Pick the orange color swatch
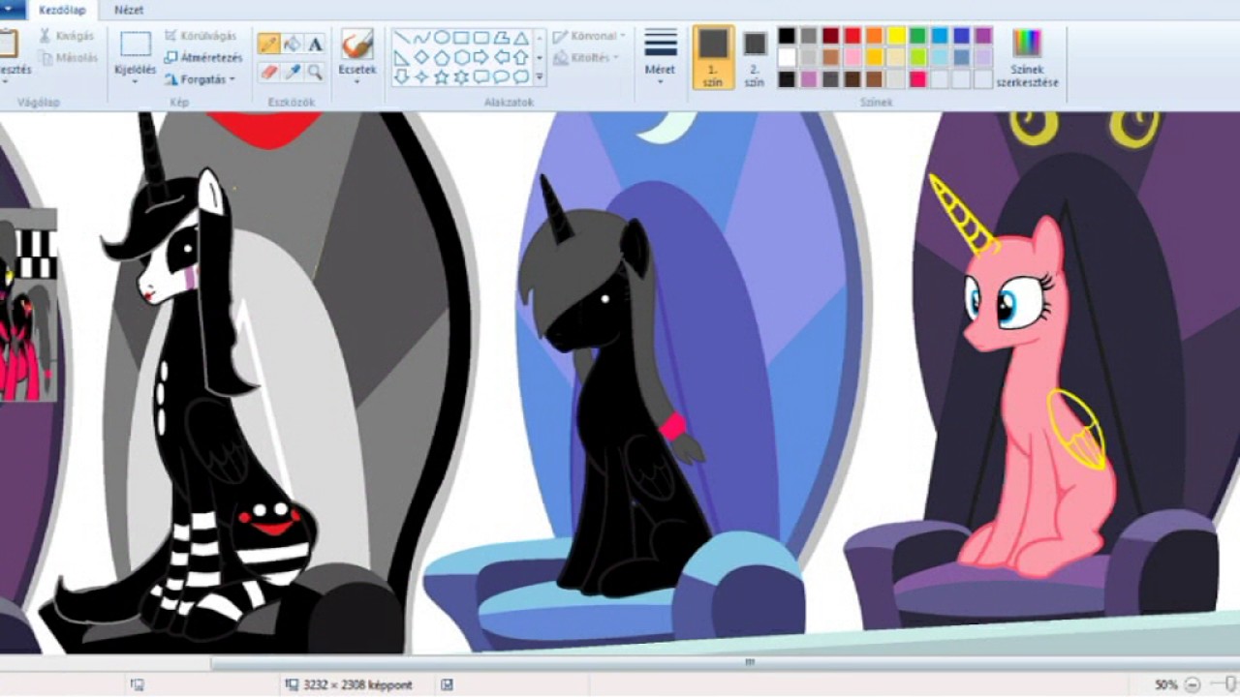 [x=875, y=36]
